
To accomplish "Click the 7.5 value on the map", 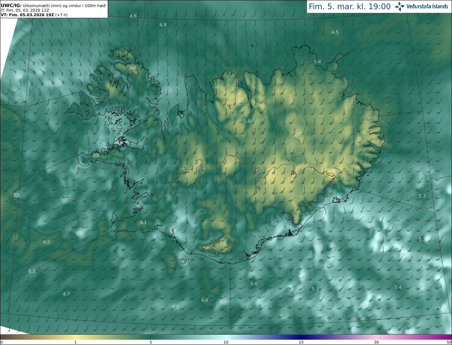I will pos(176,307).
